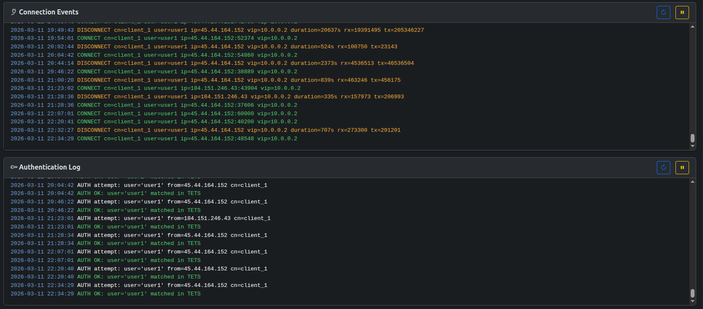Select the 20:04:42 AUTH OK log line
The height and width of the screenshot is (309, 703).
click(x=106, y=193)
